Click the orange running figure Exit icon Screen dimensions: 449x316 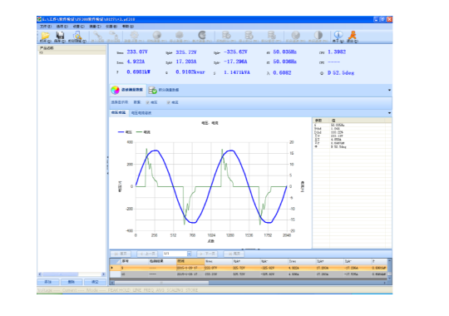click(353, 35)
